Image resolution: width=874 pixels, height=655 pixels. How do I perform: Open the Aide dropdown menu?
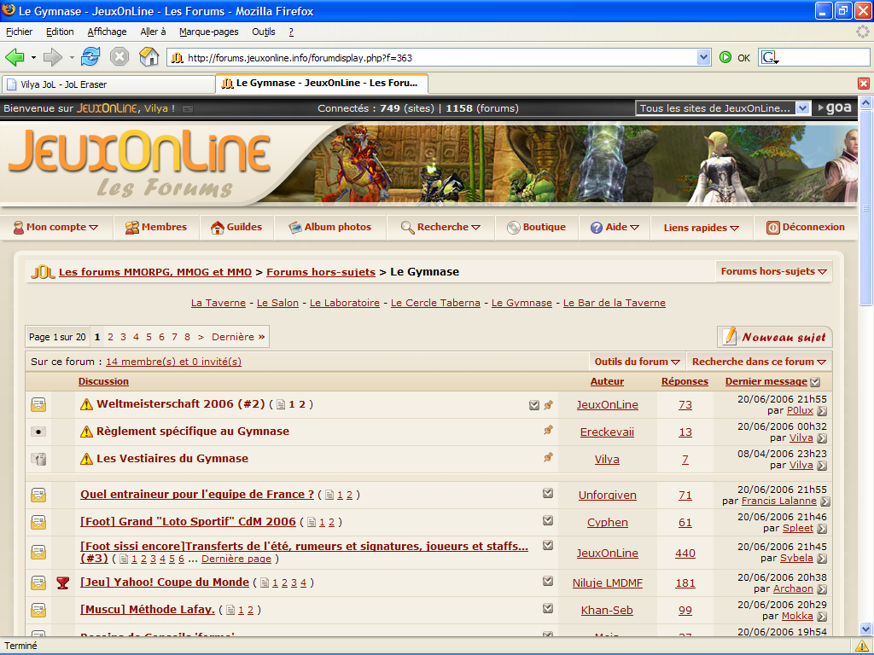(x=615, y=227)
